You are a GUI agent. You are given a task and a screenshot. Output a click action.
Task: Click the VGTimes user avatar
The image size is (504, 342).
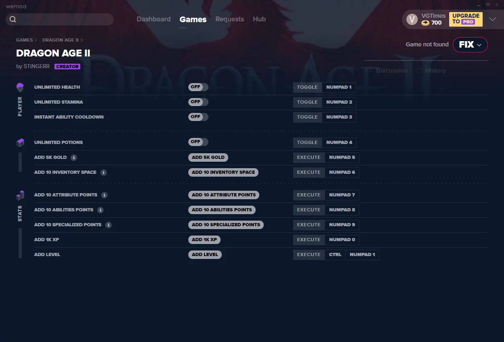[412, 19]
